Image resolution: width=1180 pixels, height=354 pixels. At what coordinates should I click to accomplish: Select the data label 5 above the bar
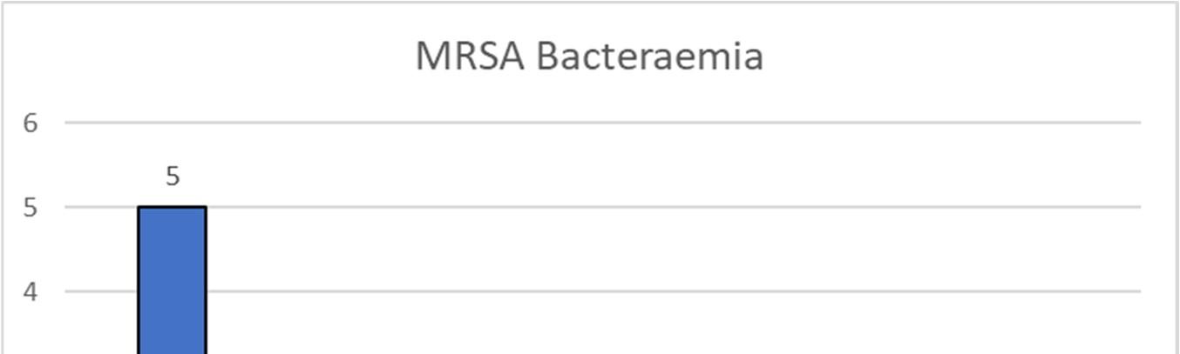173,177
